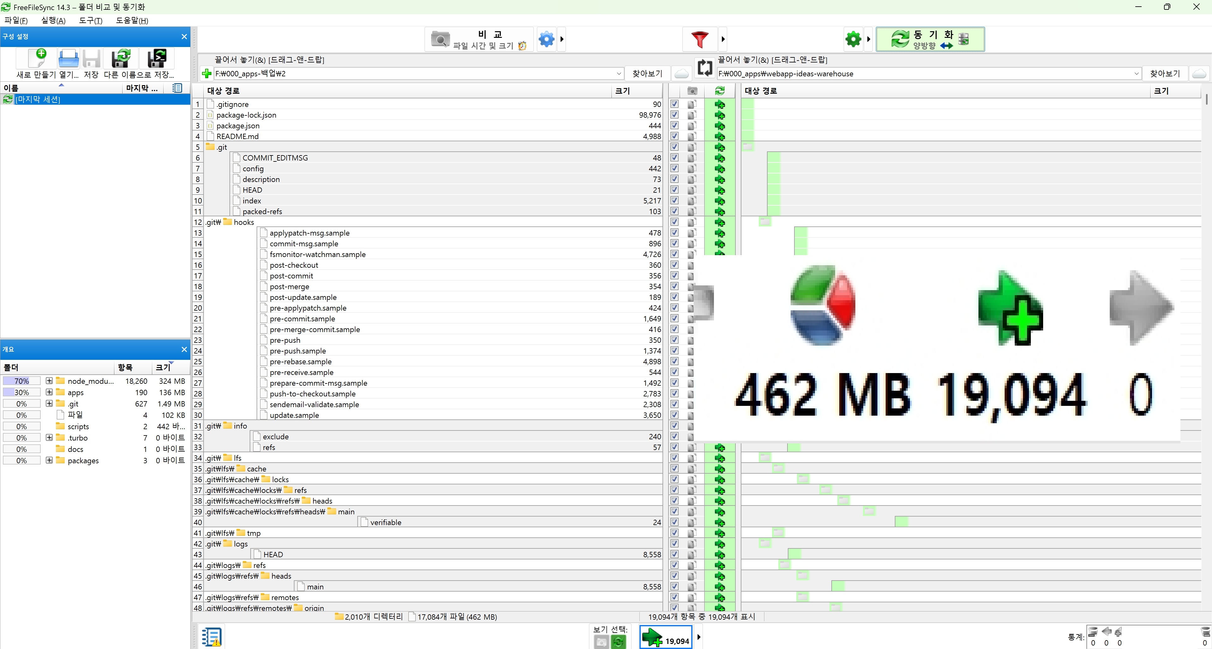Click right side cloud storage icon
The image size is (1212, 649).
point(1199,74)
